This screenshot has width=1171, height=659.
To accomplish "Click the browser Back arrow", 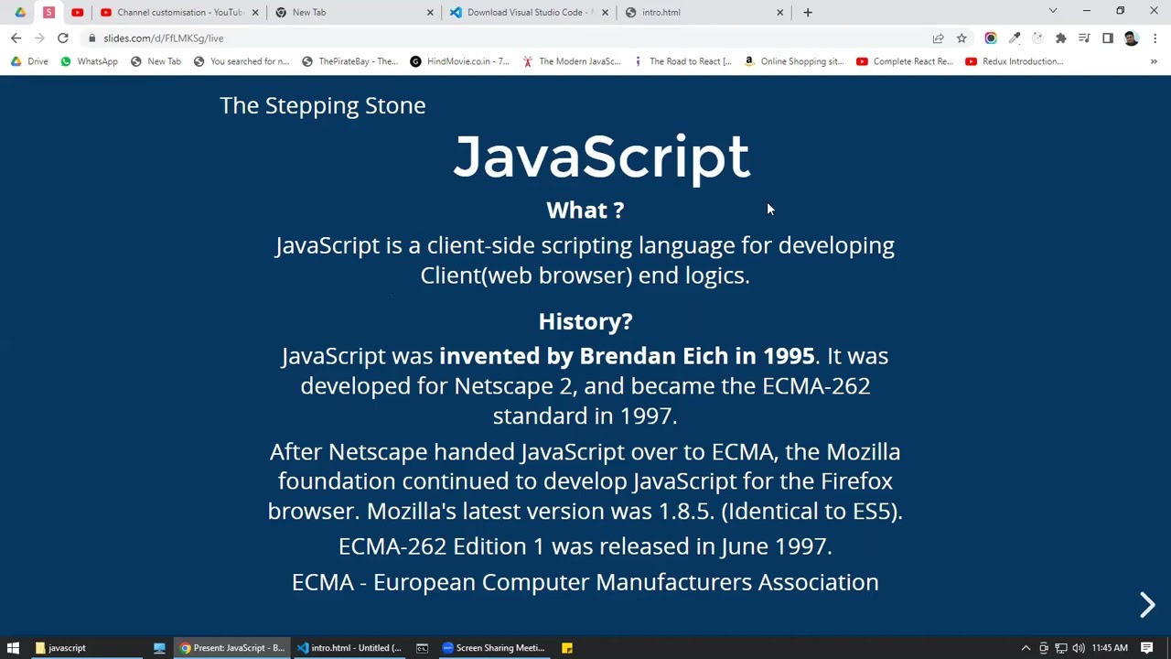I will [16, 38].
